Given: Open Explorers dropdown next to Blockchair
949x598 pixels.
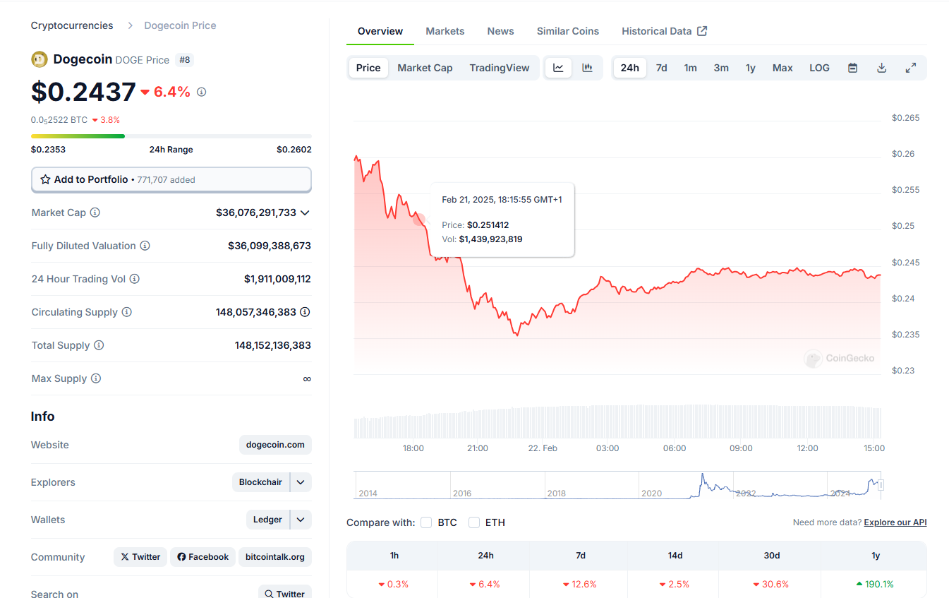Looking at the screenshot, I should click(301, 482).
